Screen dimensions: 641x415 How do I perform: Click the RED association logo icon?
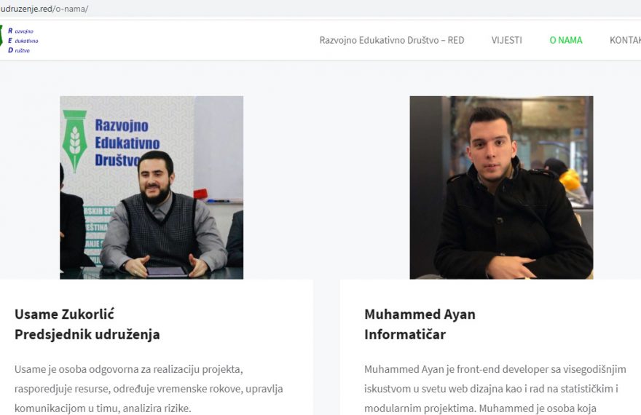point(1,36)
